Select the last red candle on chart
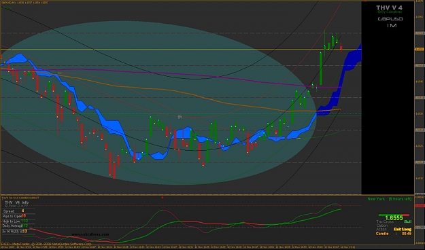The image size is (425, 250). [x=341, y=48]
